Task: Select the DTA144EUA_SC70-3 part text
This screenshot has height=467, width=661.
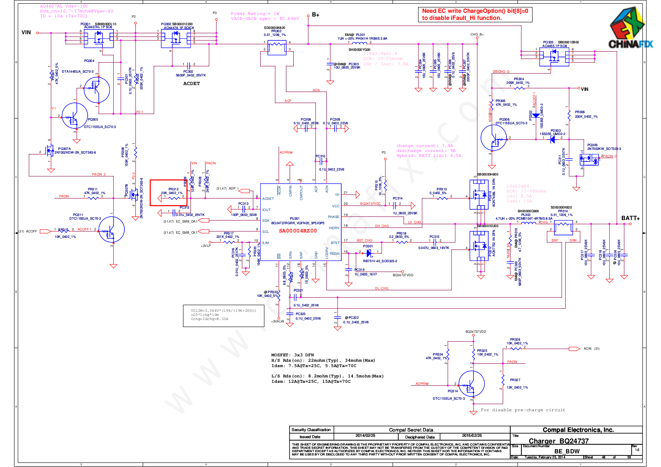Action: point(78,71)
